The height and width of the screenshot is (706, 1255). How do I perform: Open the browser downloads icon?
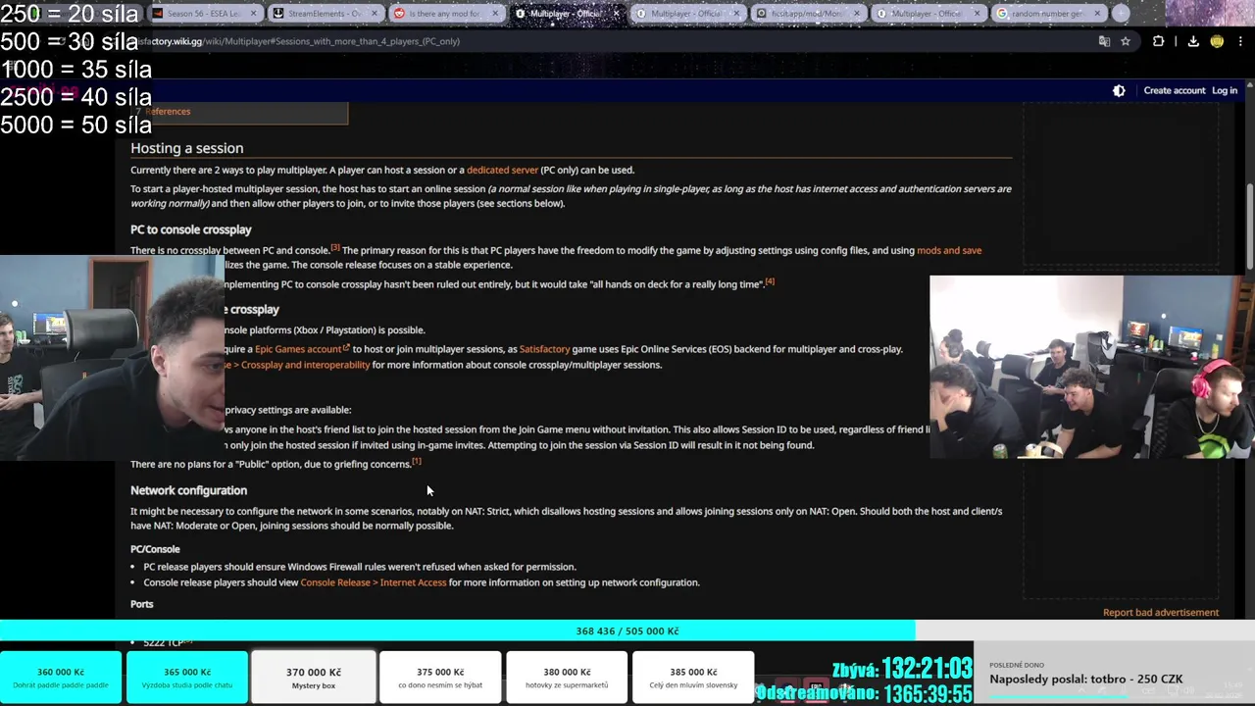coord(1193,41)
